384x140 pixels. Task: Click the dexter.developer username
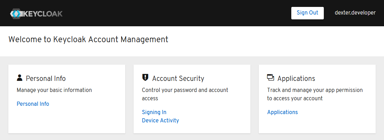355,13
